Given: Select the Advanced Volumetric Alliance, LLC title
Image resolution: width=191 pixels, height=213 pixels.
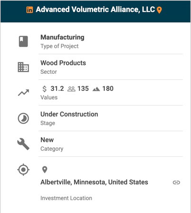Looking at the screenshot, I should coord(95,10).
